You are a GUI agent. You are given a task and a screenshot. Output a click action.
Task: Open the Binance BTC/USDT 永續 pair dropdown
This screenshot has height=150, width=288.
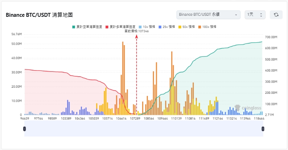pyautogui.click(x=208, y=15)
